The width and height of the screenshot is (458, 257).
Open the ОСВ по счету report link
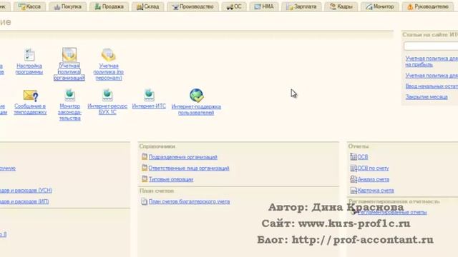pos(373,168)
